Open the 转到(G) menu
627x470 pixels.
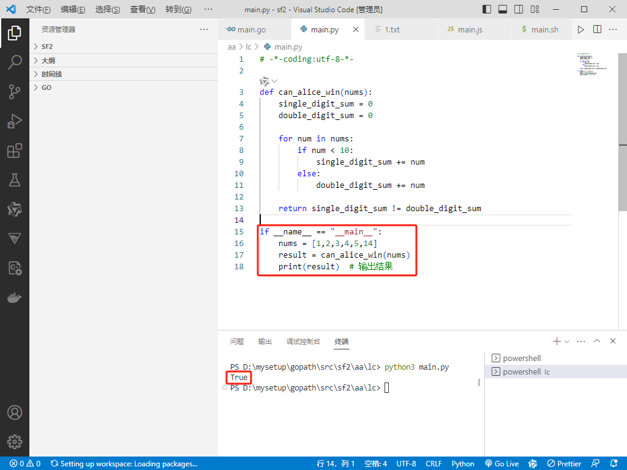(x=178, y=10)
